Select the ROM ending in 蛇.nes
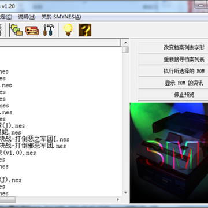This screenshot has width=208, height=208. (10, 132)
